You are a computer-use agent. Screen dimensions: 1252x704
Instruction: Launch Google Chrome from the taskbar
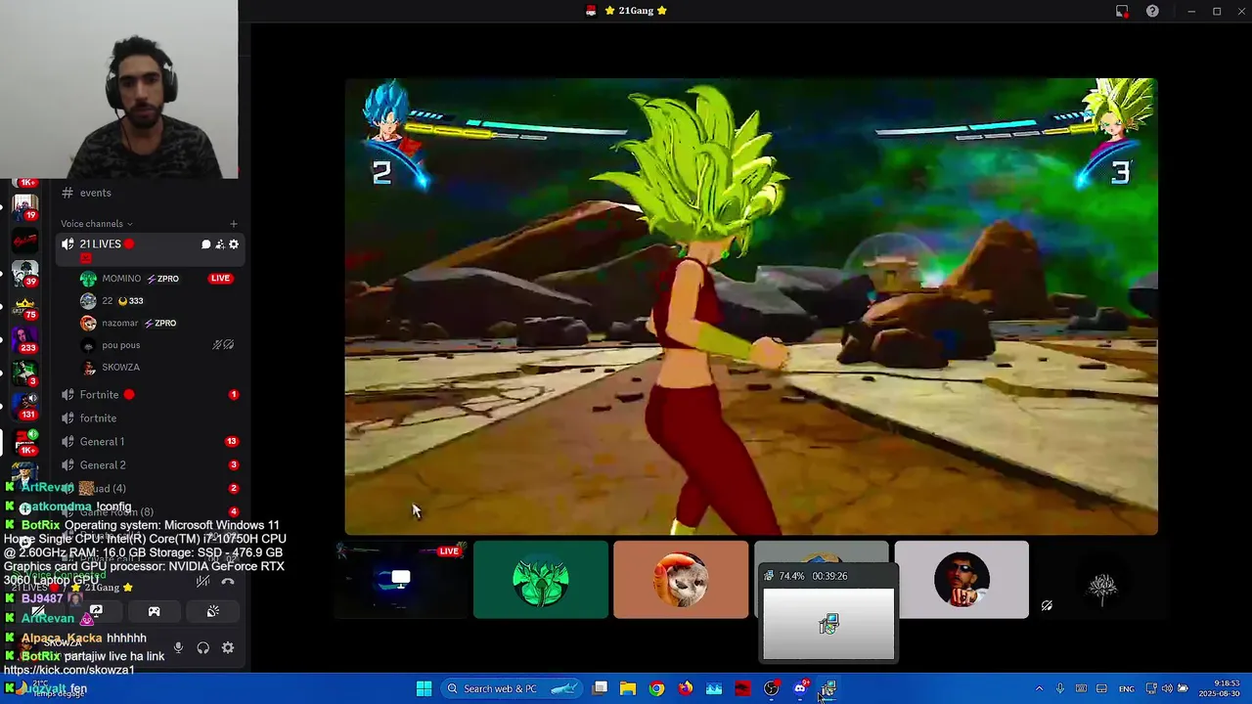pyautogui.click(x=656, y=688)
